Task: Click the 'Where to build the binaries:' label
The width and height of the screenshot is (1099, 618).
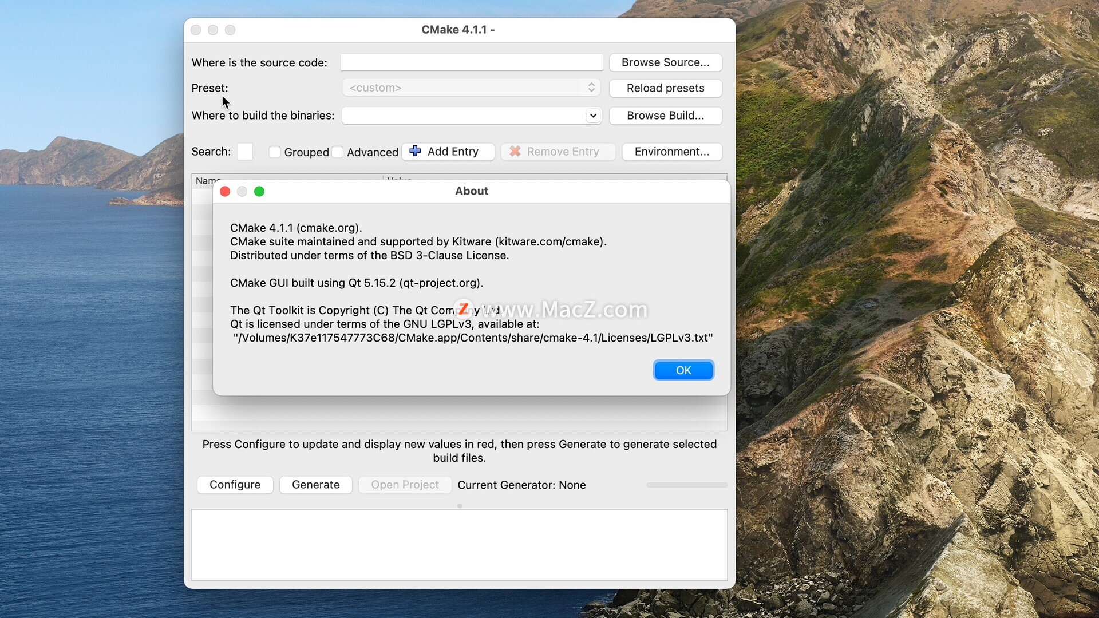Action: (263, 116)
